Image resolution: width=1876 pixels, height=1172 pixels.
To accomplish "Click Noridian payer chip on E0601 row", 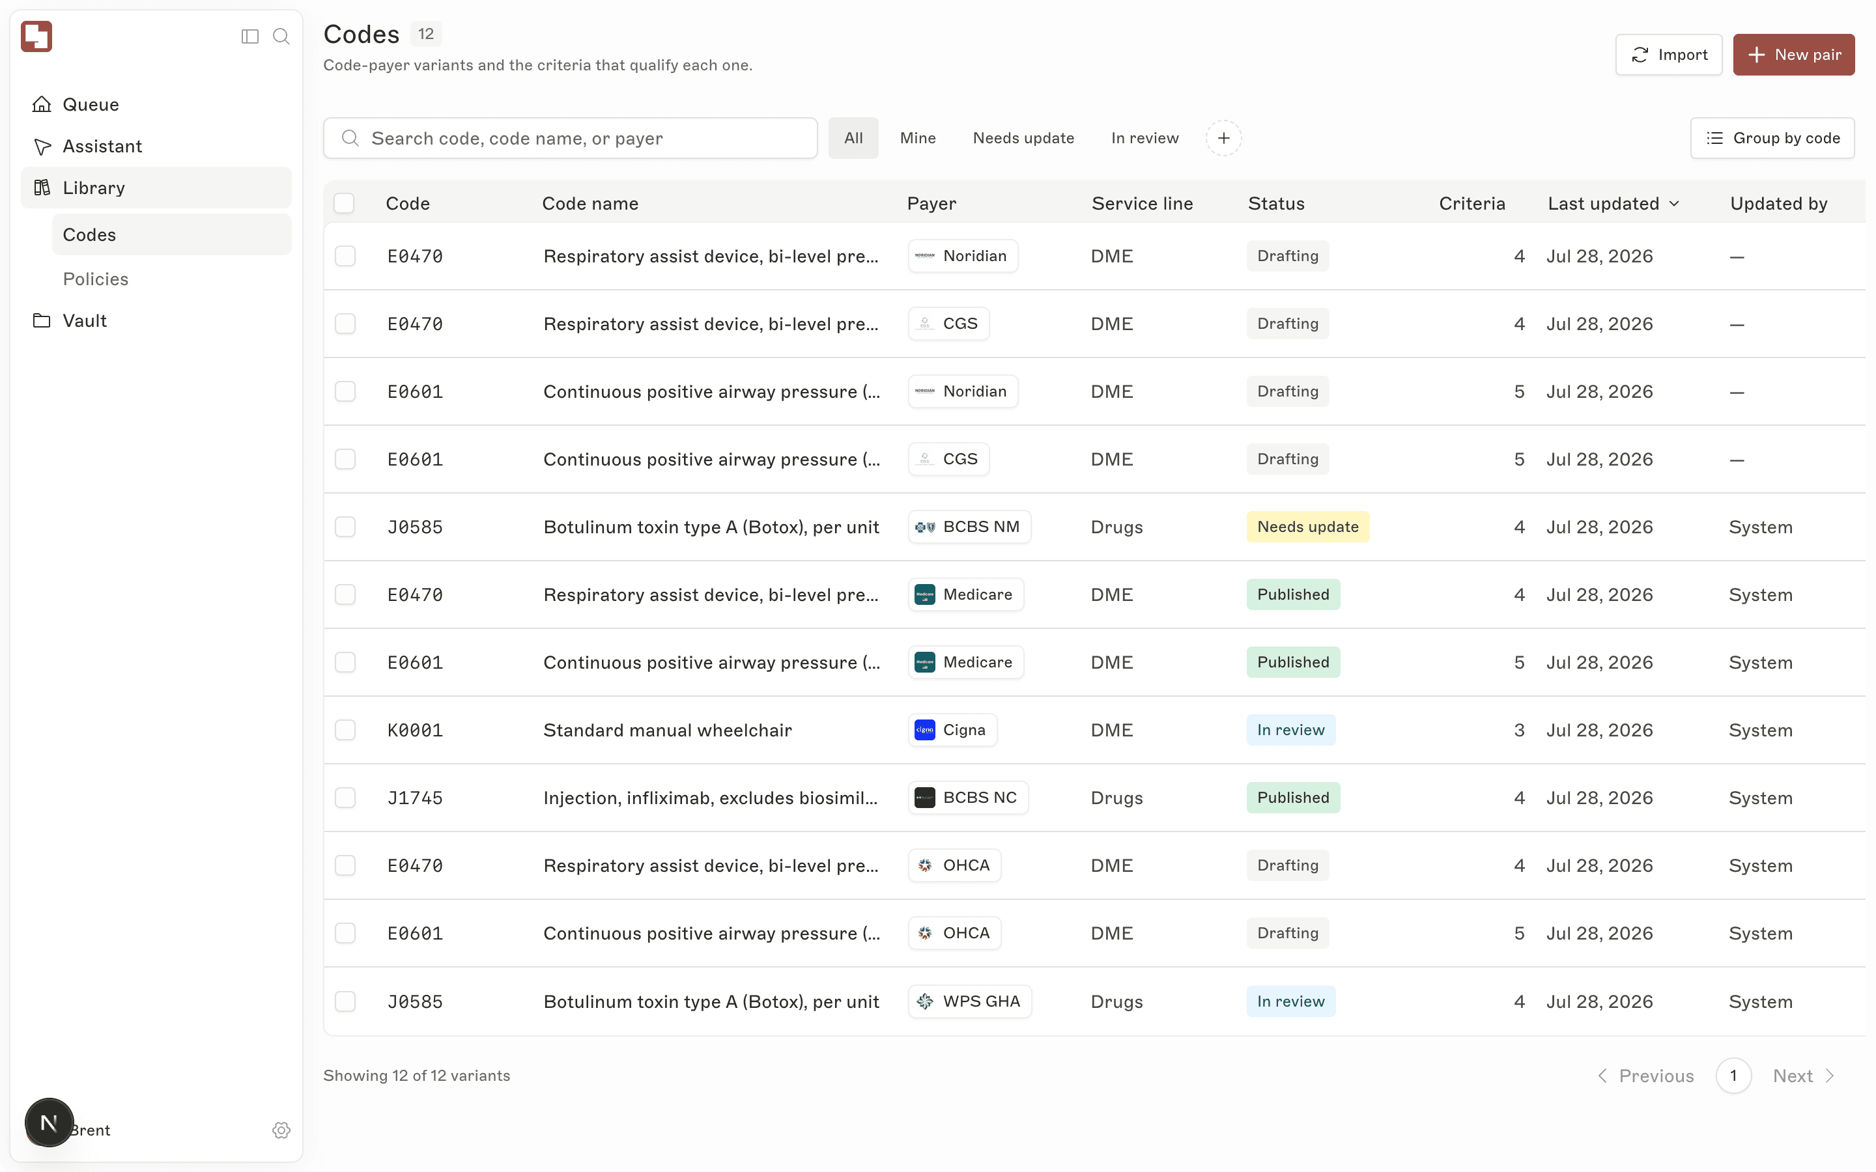I will 963,391.
